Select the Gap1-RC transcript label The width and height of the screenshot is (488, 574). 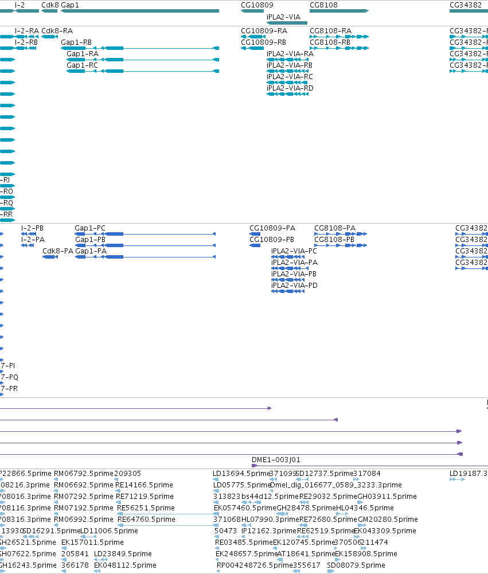coord(82,65)
